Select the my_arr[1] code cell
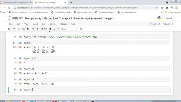Screen dimensions: 181x102 (96, 79)
